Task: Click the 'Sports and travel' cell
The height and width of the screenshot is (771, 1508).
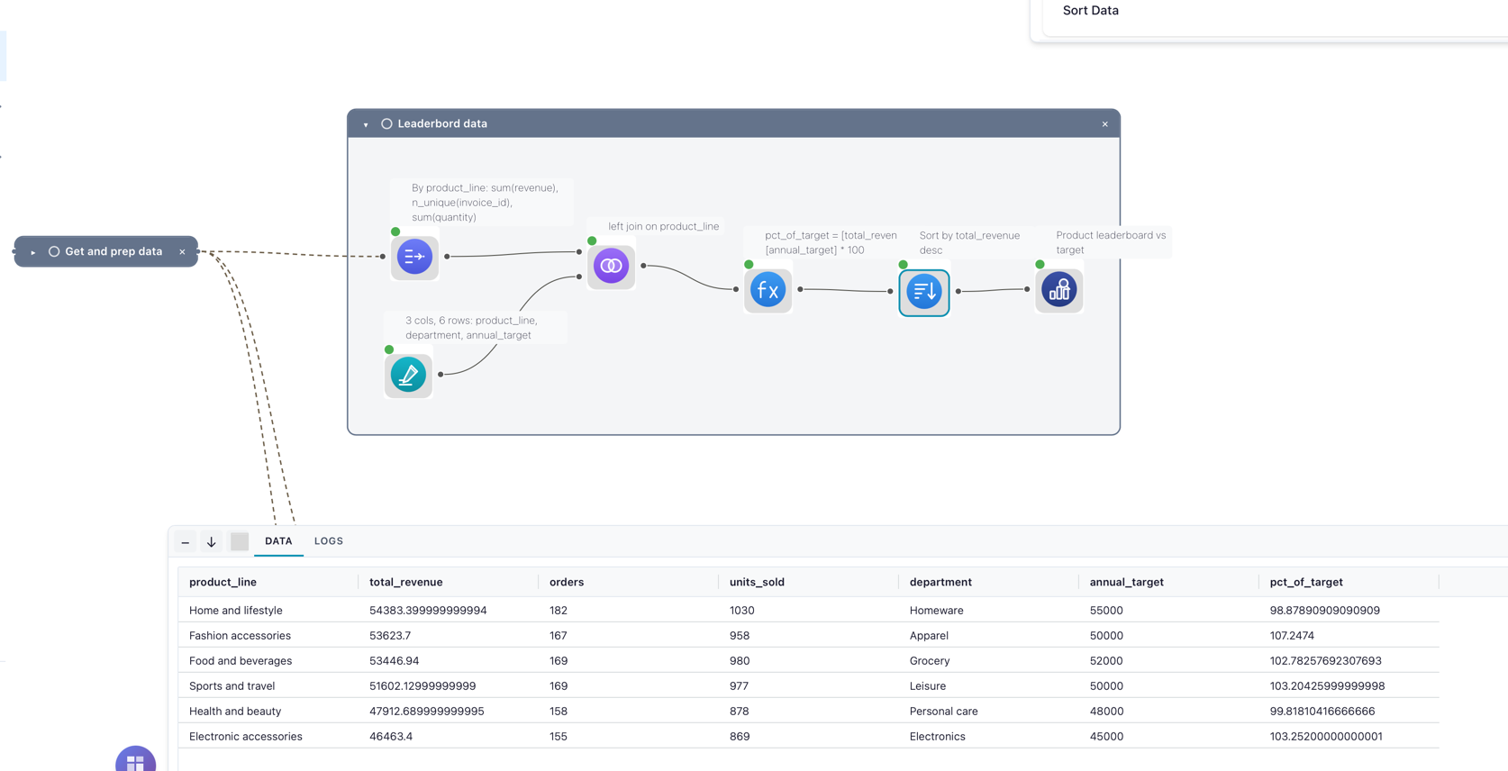Action: [232, 685]
